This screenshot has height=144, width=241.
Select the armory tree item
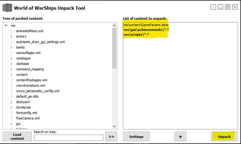click(x=21, y=37)
